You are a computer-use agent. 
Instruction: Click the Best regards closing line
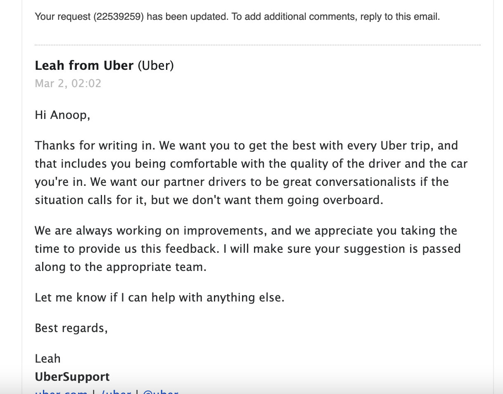click(x=71, y=328)
